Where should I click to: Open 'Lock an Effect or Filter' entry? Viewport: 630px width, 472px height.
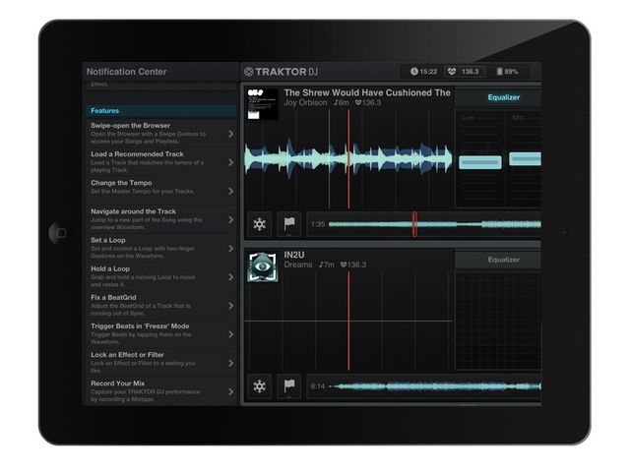click(x=161, y=363)
